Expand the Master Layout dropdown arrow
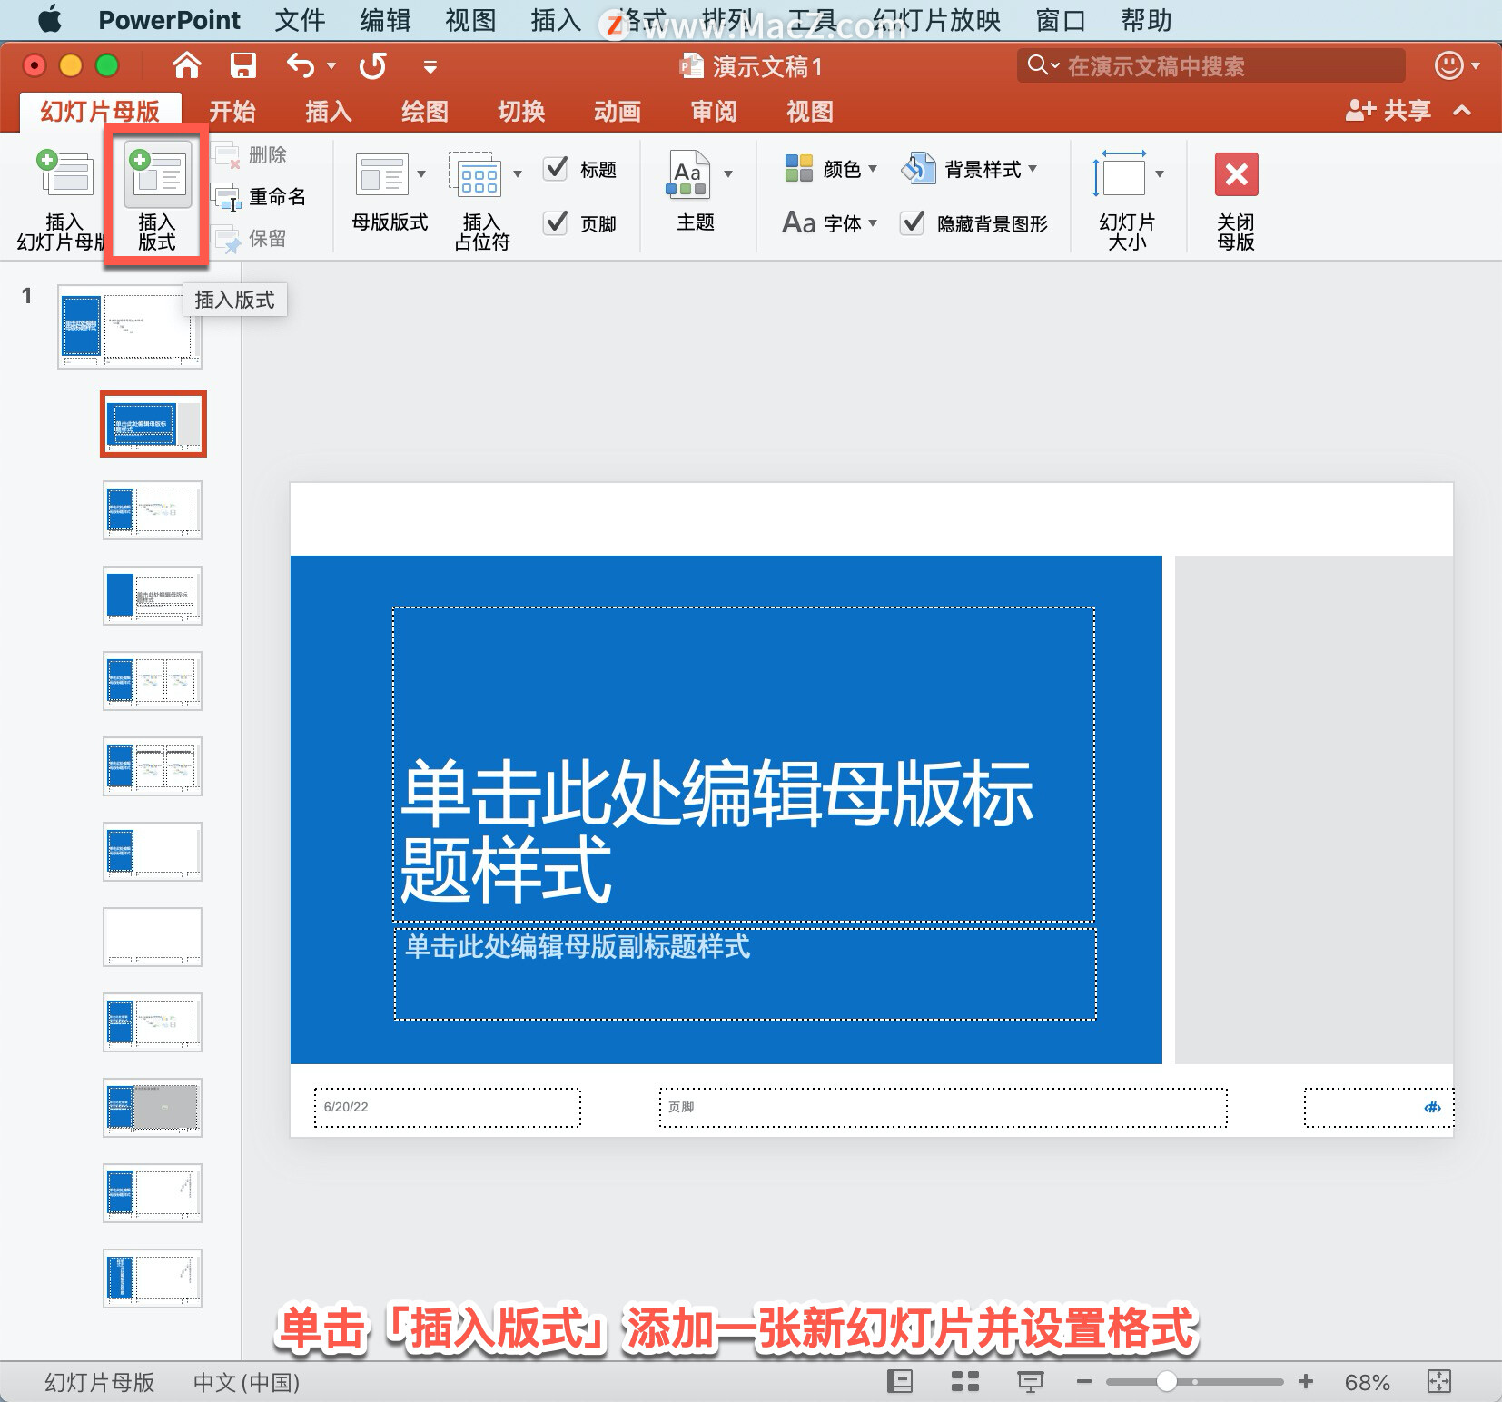Screen dimensions: 1502x1402 (421, 174)
